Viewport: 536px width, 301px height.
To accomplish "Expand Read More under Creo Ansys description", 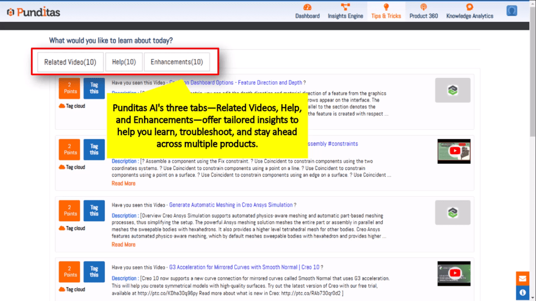I will (x=124, y=244).
